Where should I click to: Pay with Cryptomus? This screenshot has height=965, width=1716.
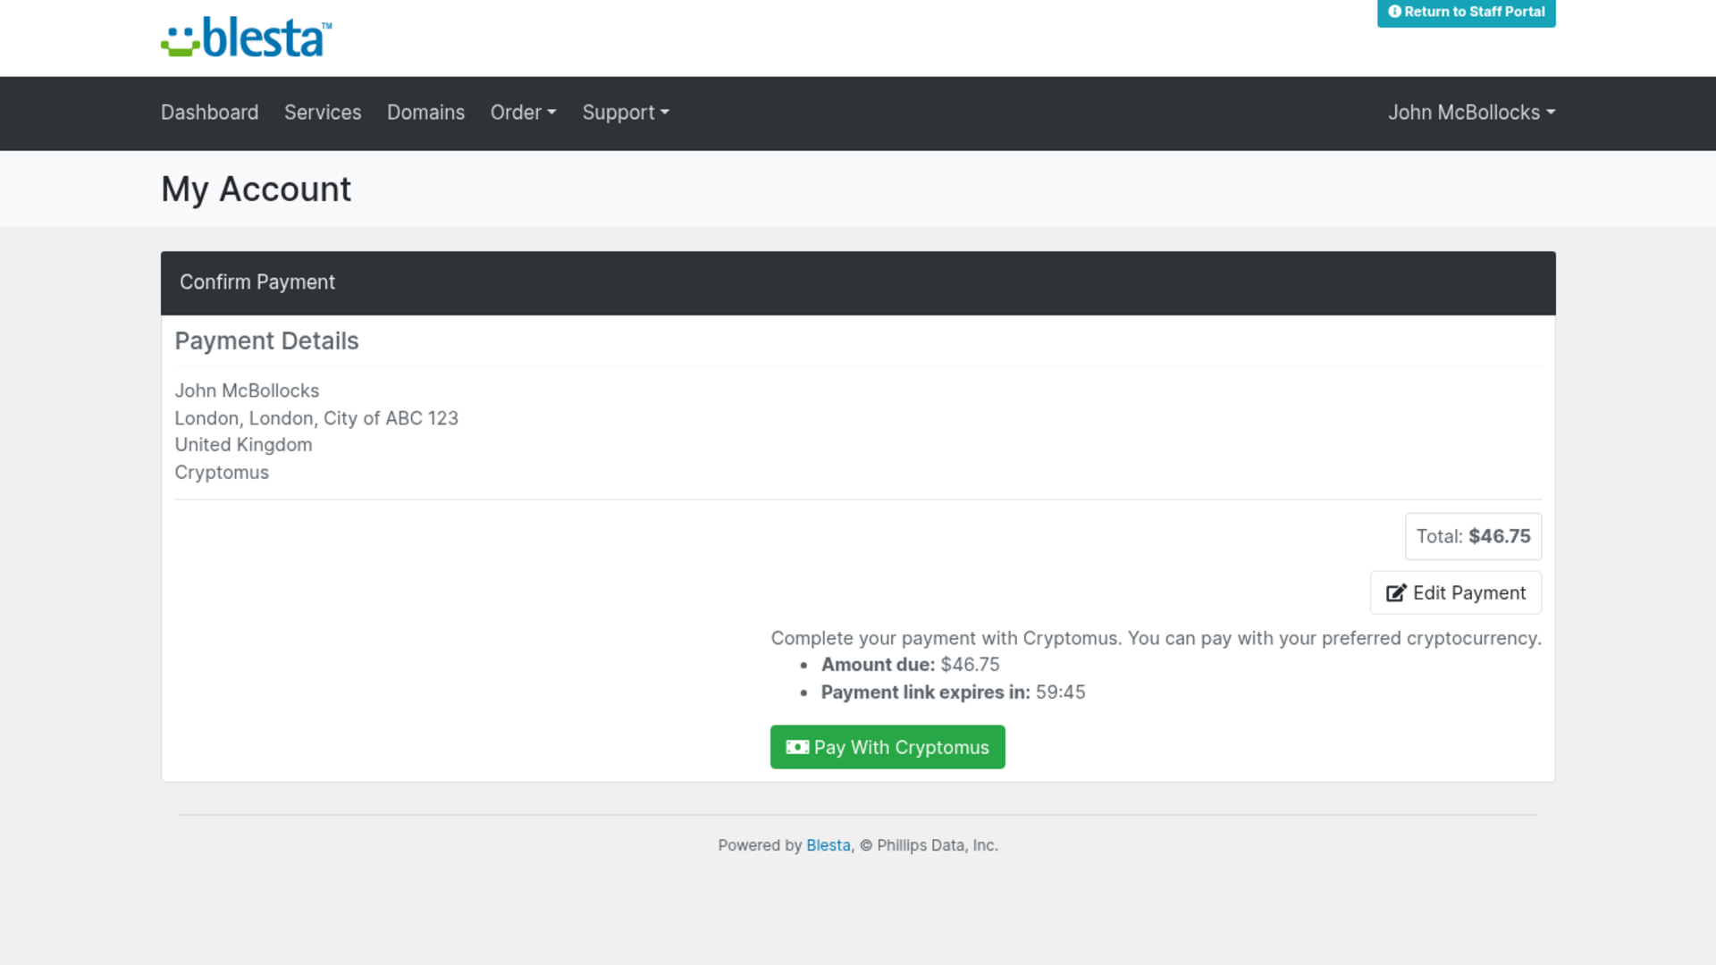pos(887,747)
